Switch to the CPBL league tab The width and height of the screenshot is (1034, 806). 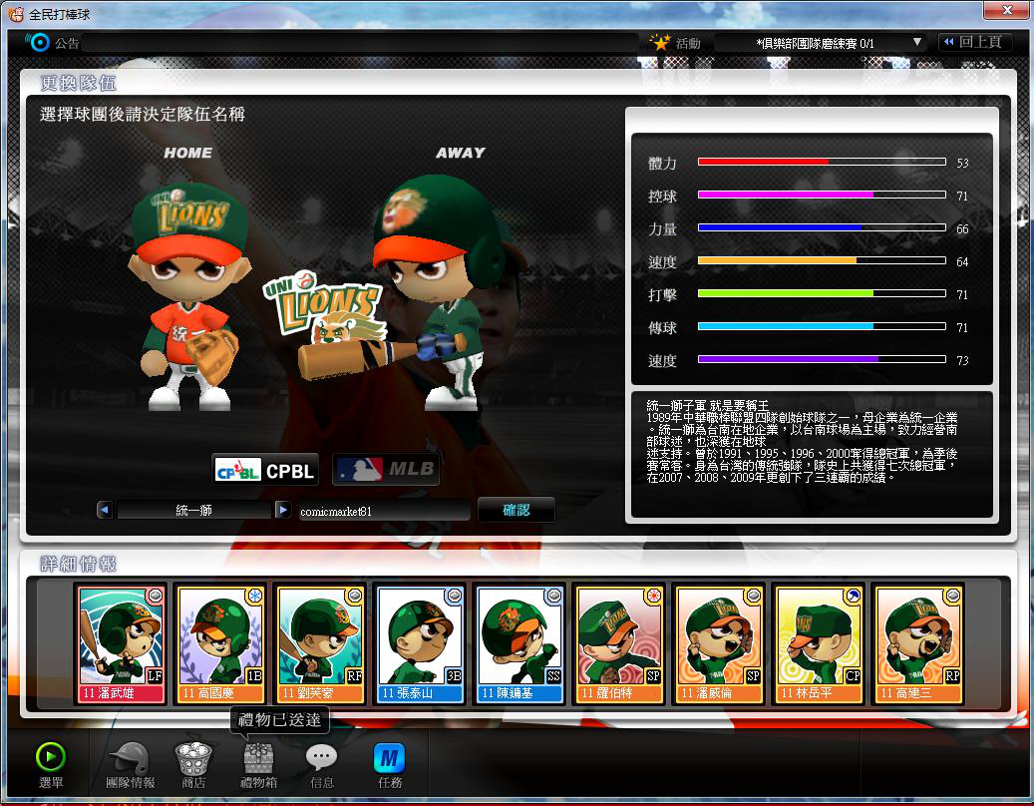tap(265, 470)
